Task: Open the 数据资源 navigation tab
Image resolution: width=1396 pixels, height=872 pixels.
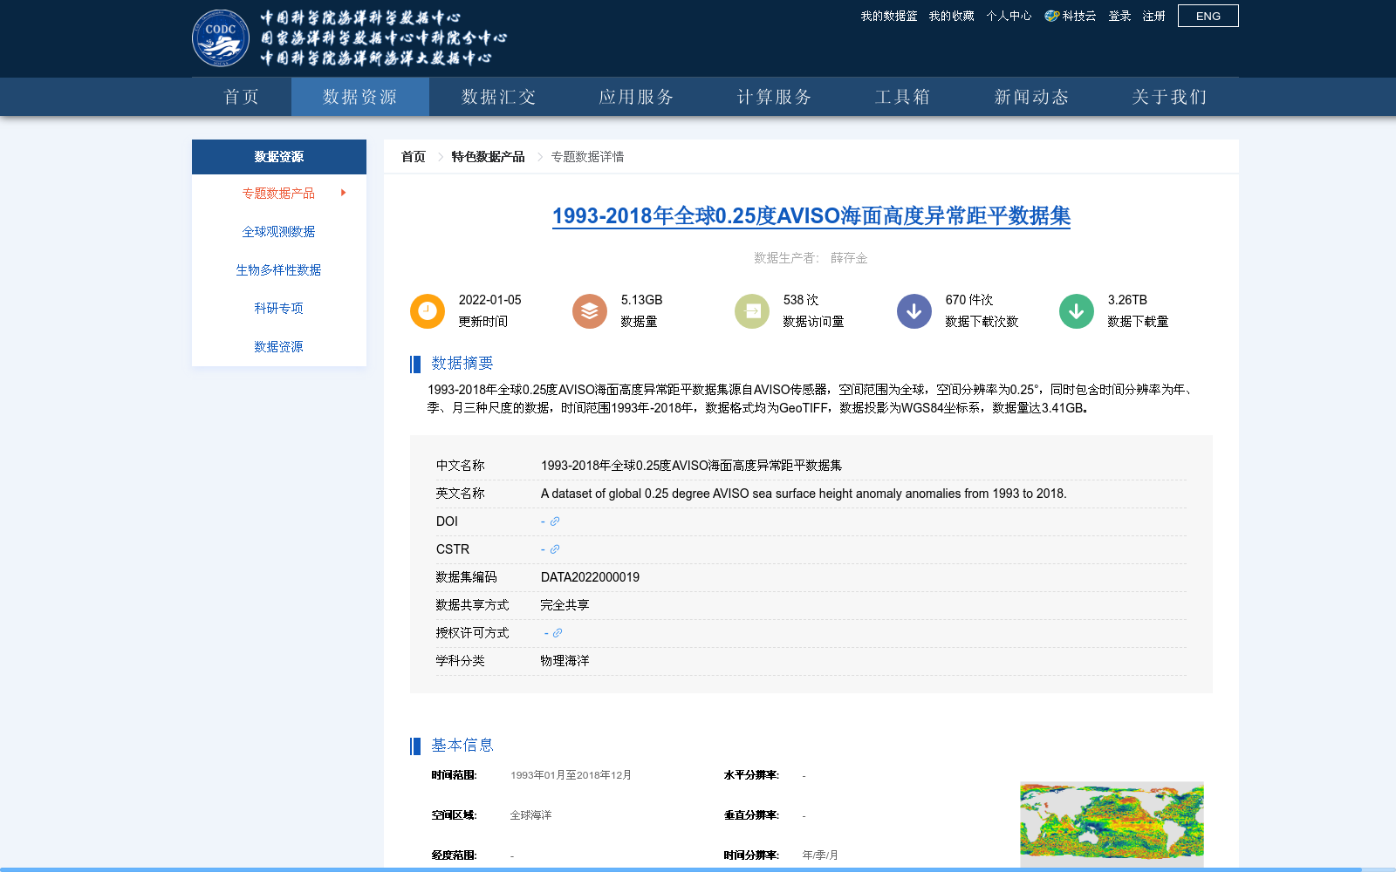Action: click(x=360, y=97)
